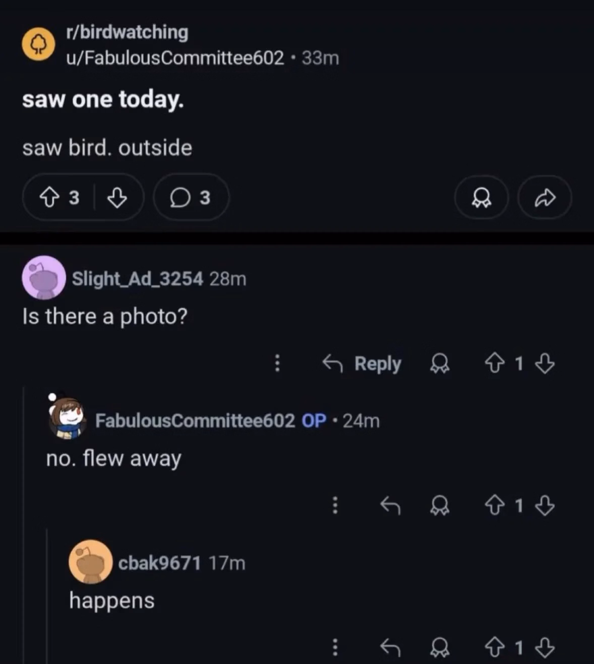Downvote the "saw one today" post
Viewport: 594px width, 664px height.
[x=117, y=198]
